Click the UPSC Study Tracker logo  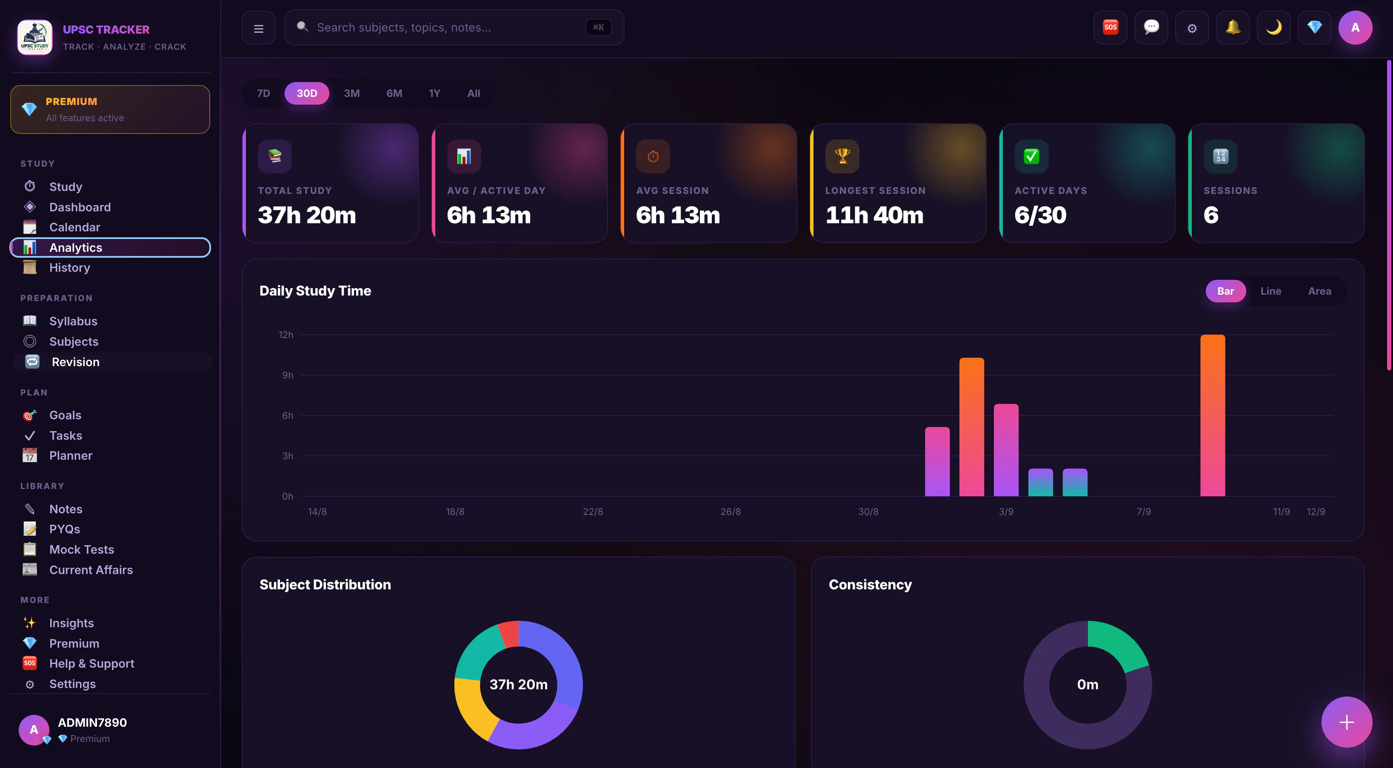click(34, 37)
